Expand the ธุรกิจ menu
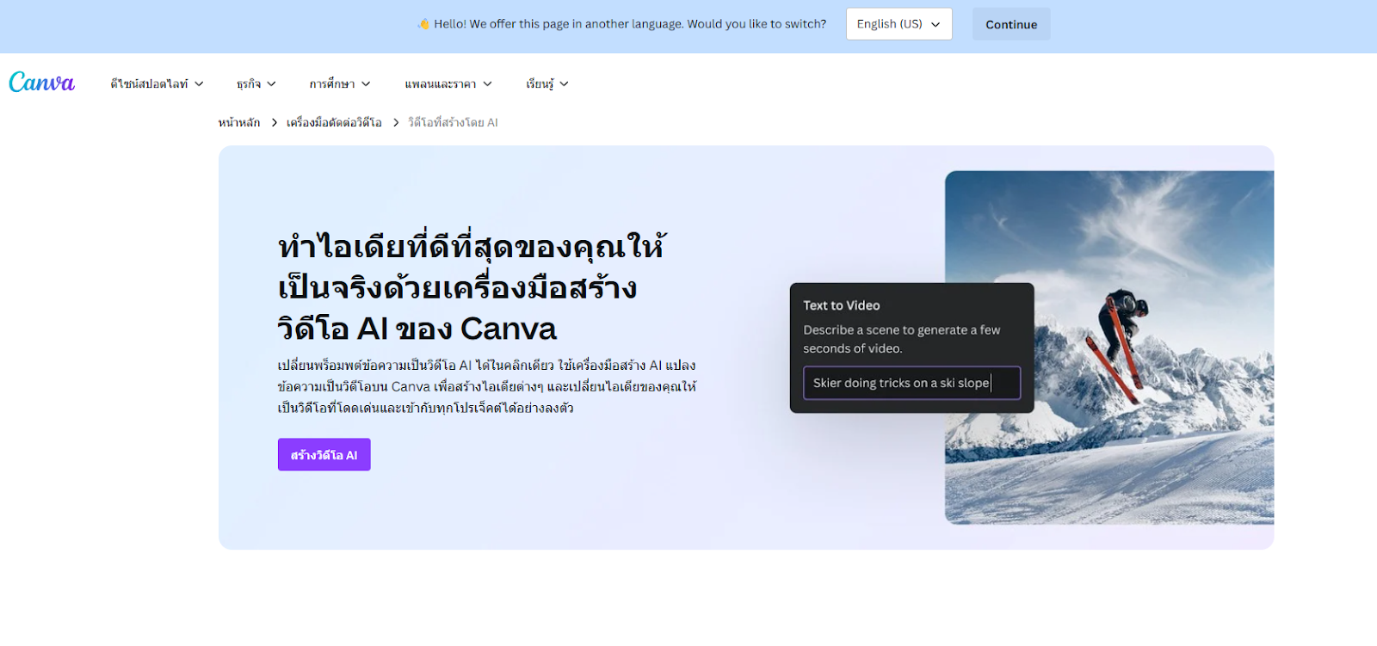Screen dimensions: 1377x646 click(x=256, y=83)
